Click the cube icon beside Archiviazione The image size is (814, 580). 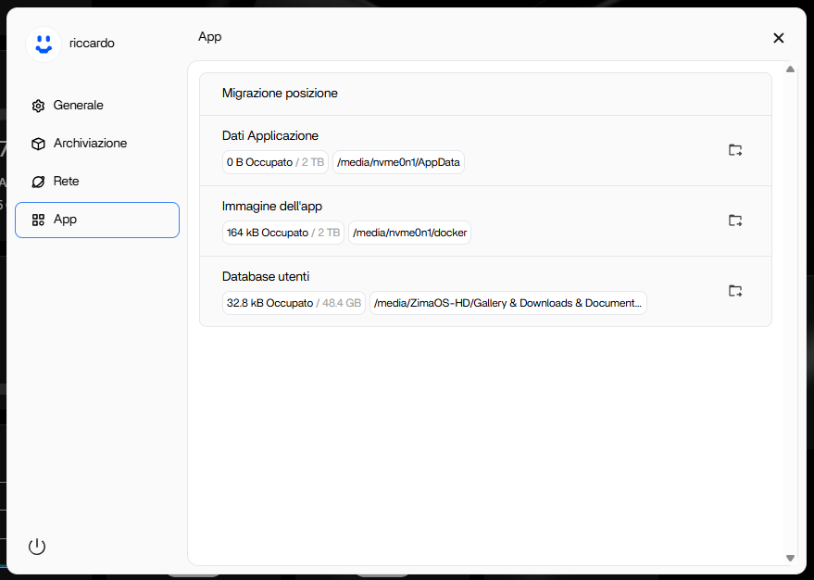point(38,144)
